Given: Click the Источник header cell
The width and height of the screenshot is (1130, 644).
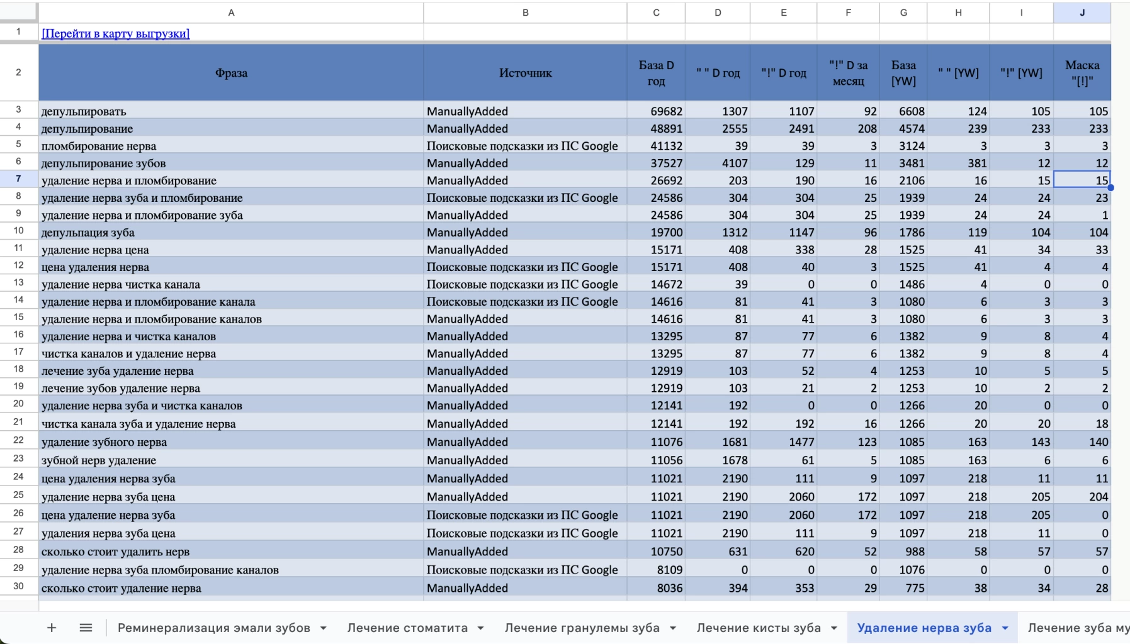Looking at the screenshot, I should (525, 73).
